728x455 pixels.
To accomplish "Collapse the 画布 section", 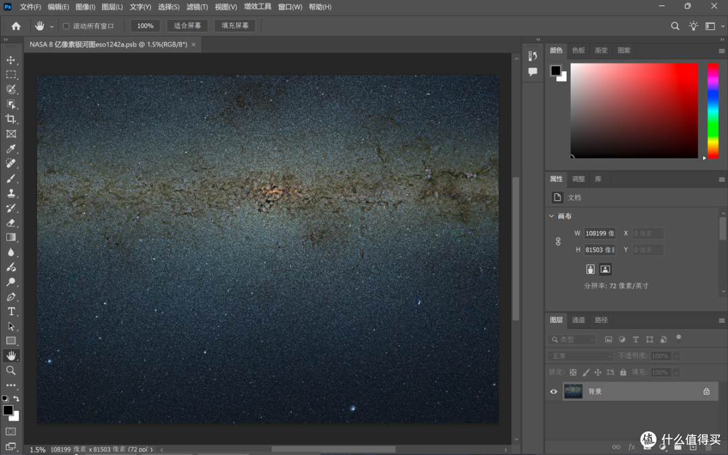I will [x=551, y=216].
